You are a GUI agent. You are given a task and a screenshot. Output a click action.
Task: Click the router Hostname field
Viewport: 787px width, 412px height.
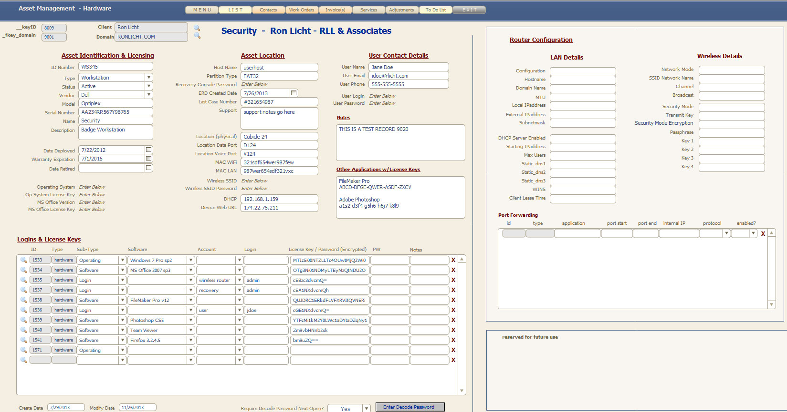click(x=583, y=80)
